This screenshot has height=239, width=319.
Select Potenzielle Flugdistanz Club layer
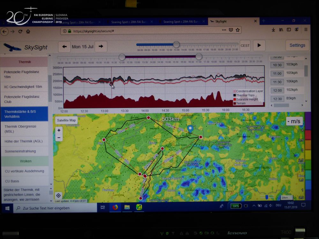point(24,99)
